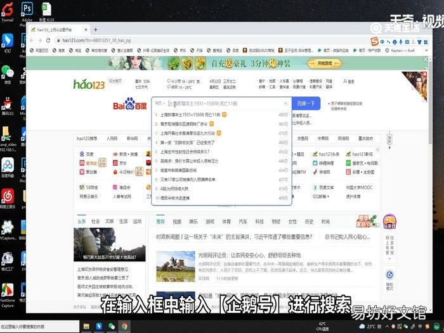
Task: Click the 开始游戏 button in banner
Action: tap(325, 63)
